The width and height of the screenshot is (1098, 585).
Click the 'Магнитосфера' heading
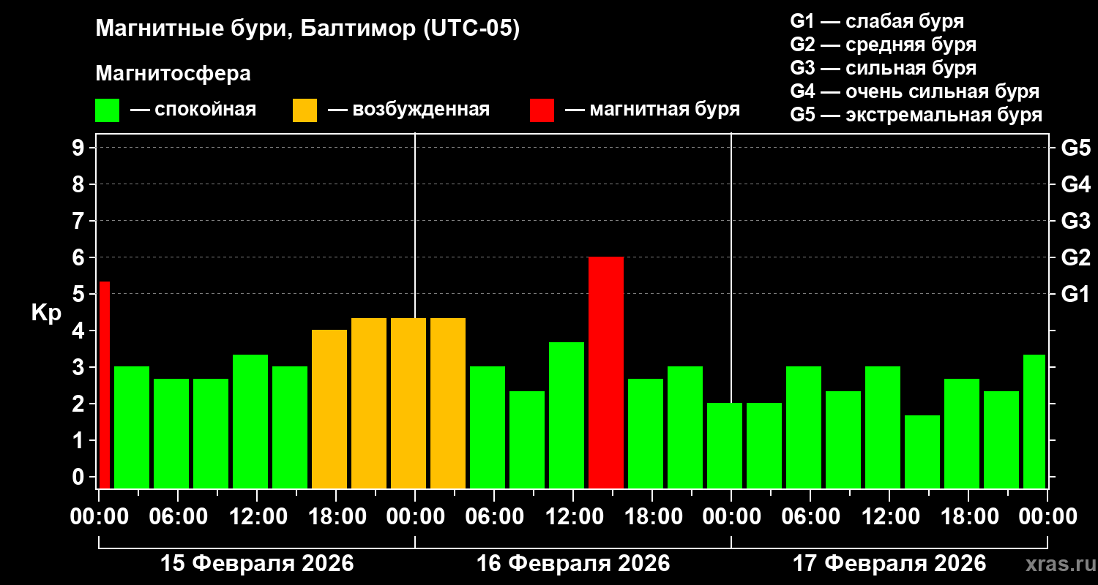[x=173, y=74]
